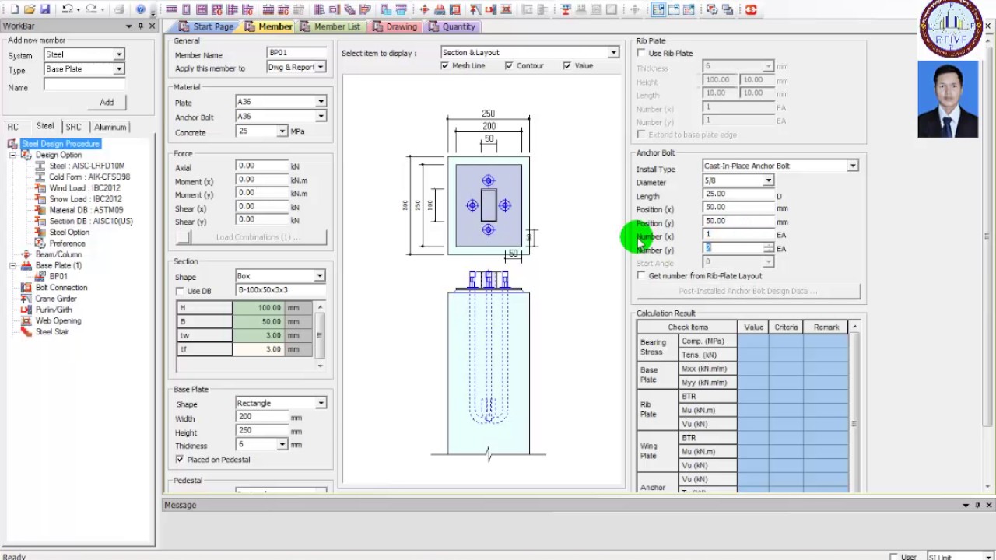This screenshot has height=560, width=996.
Task: Click the Section DB : AISC10(US) tree icon
Action: (40, 221)
